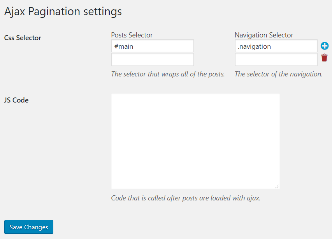Click the Navigation Selector column label
332x239 pixels.
pyautogui.click(x=264, y=35)
